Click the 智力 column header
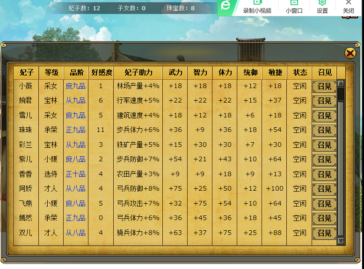The height and width of the screenshot is (269, 364). click(x=200, y=73)
